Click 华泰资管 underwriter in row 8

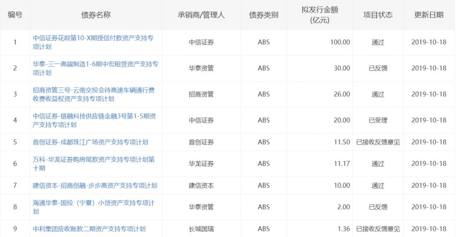pyautogui.click(x=201, y=207)
